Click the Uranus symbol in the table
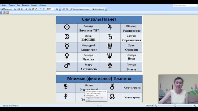198x111 pixels. point(110,46)
